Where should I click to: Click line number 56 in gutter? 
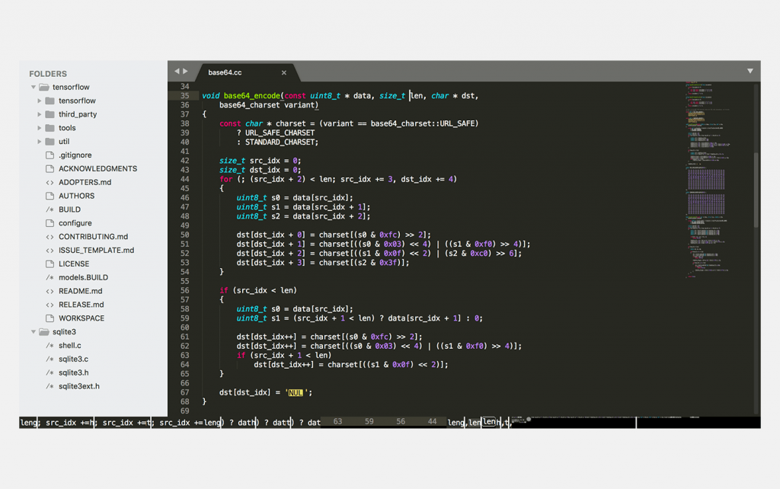point(184,290)
